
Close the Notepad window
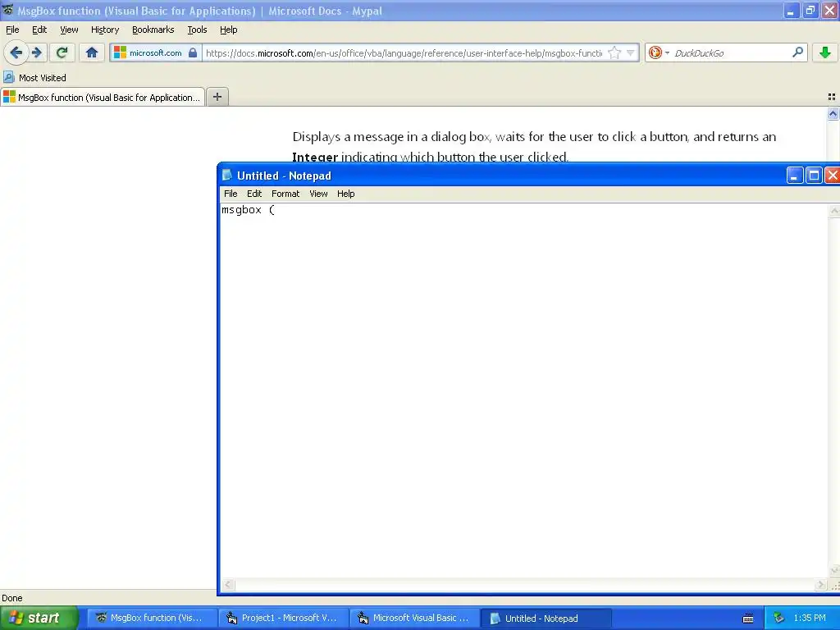click(832, 176)
